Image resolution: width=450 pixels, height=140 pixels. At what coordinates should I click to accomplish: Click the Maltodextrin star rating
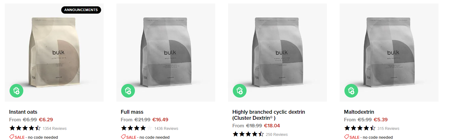pos(360,128)
